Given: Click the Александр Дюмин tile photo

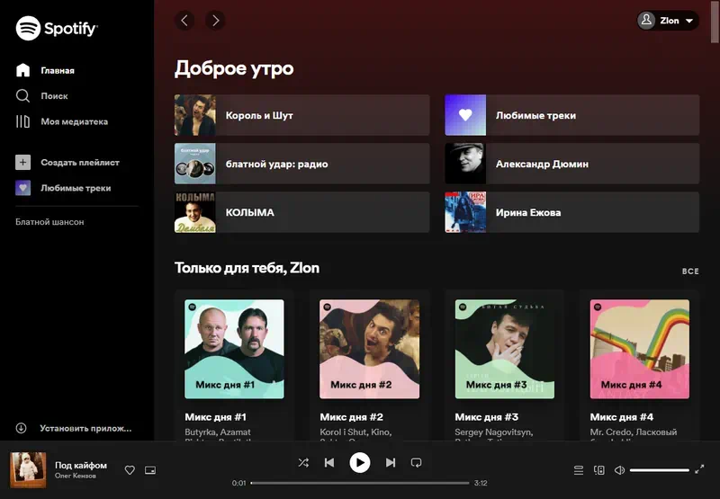Looking at the screenshot, I should pyautogui.click(x=465, y=164).
